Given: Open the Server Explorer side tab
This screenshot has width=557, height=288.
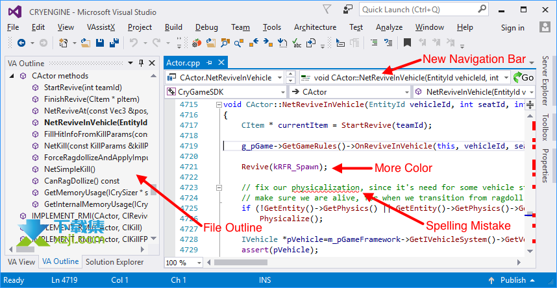Looking at the screenshot, I should 545,80.
